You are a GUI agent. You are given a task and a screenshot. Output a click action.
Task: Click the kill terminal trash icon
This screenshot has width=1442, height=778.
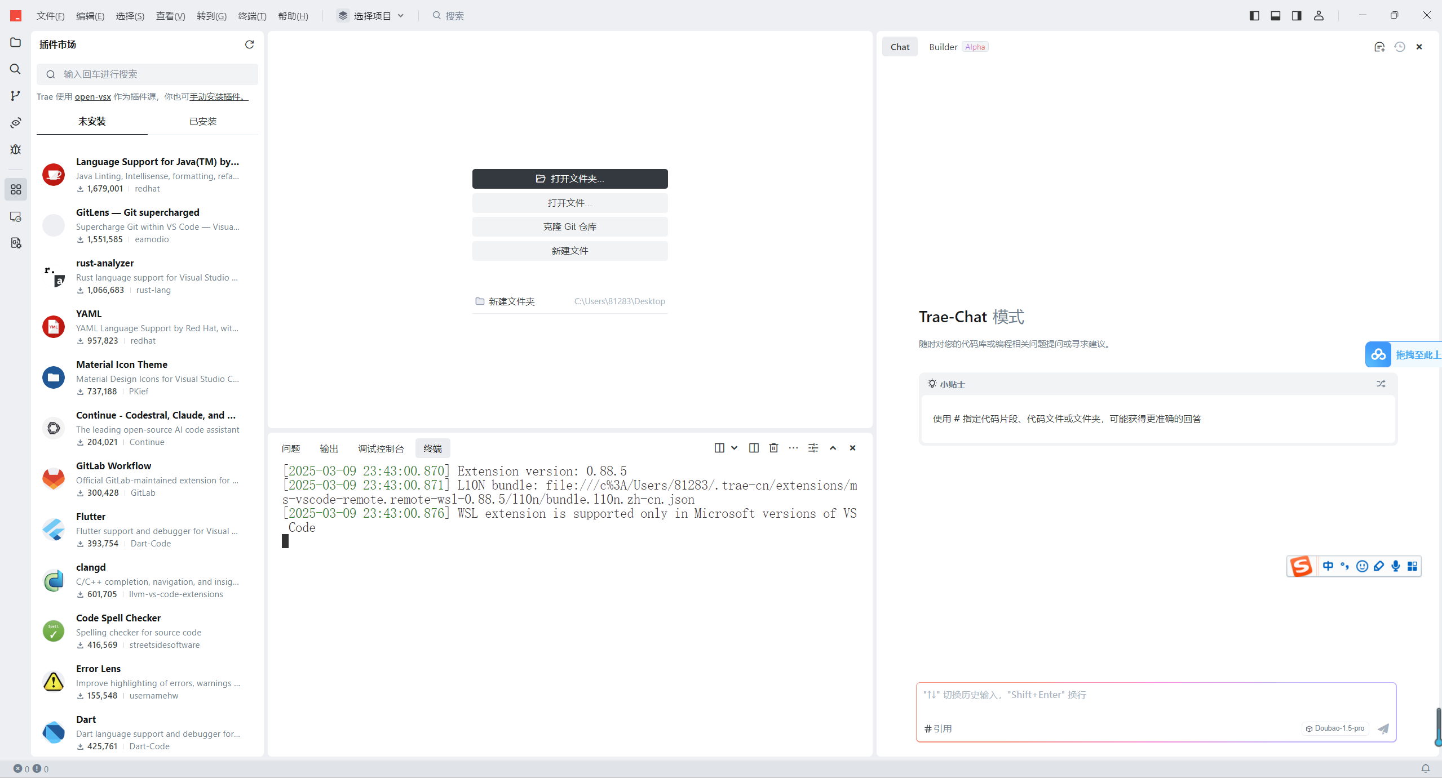773,448
